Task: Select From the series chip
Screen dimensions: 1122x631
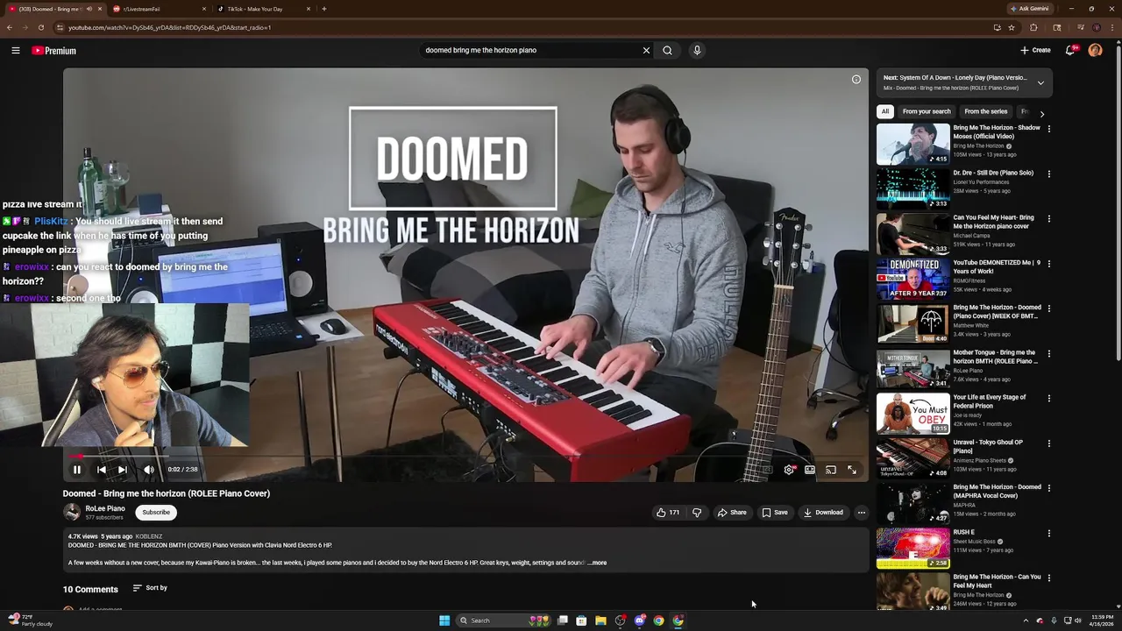Action: 986,112
